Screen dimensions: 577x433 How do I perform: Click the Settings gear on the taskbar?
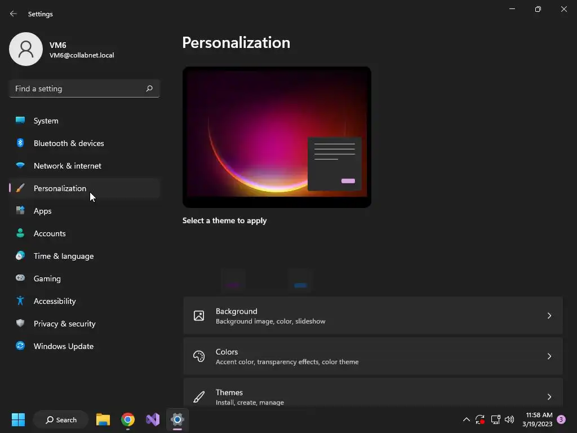(x=177, y=419)
